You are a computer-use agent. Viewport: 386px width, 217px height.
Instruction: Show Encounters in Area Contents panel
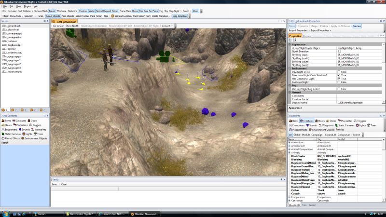point(9,129)
